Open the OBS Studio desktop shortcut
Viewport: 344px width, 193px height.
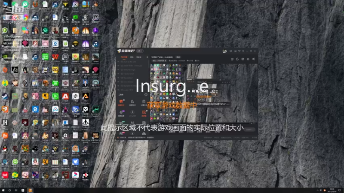pos(35,149)
